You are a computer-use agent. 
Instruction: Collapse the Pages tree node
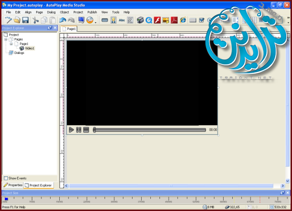[6, 40]
